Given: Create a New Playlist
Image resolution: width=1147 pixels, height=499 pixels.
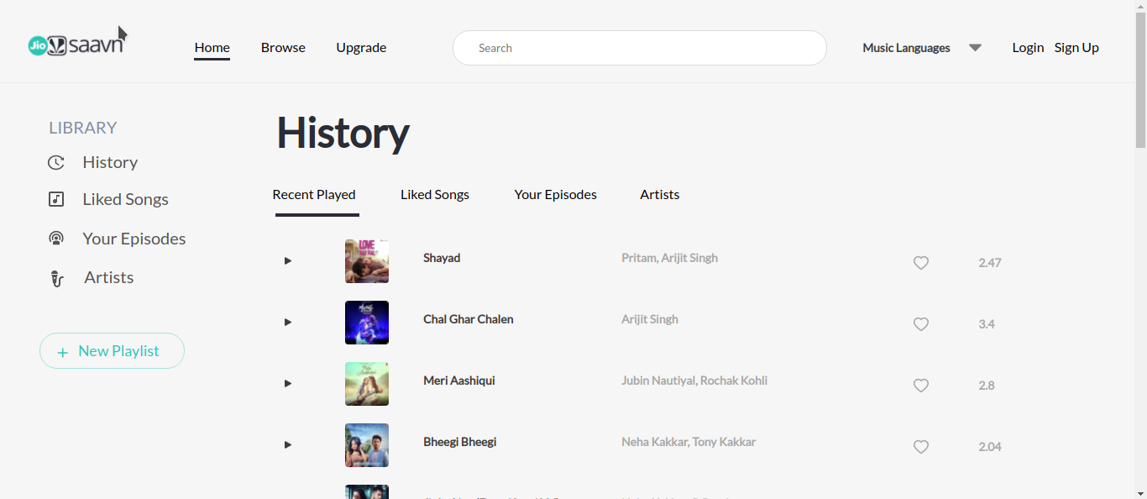Looking at the screenshot, I should 112,350.
